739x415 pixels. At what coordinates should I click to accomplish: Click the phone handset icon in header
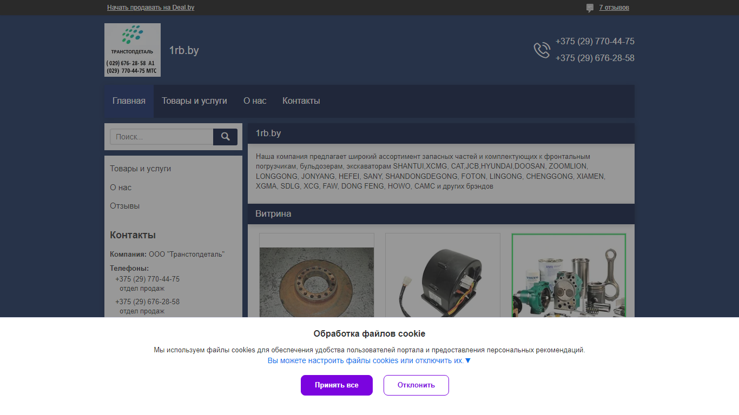pyautogui.click(x=542, y=50)
